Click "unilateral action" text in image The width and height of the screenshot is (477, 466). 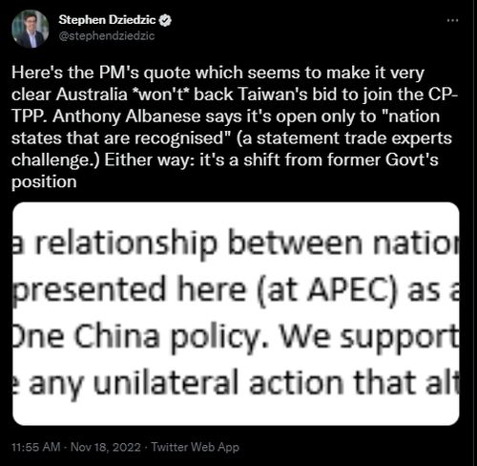click(218, 384)
